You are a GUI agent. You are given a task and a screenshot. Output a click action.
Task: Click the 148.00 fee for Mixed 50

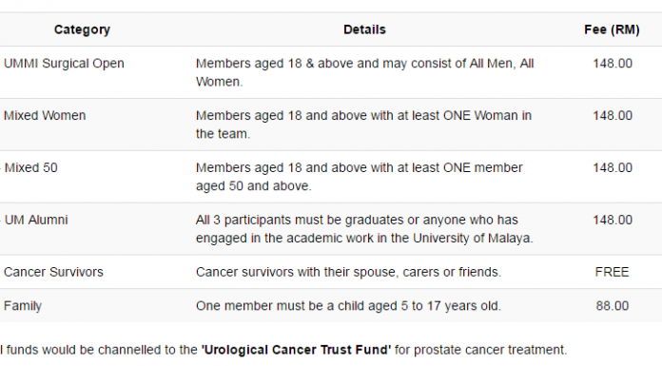tap(613, 167)
